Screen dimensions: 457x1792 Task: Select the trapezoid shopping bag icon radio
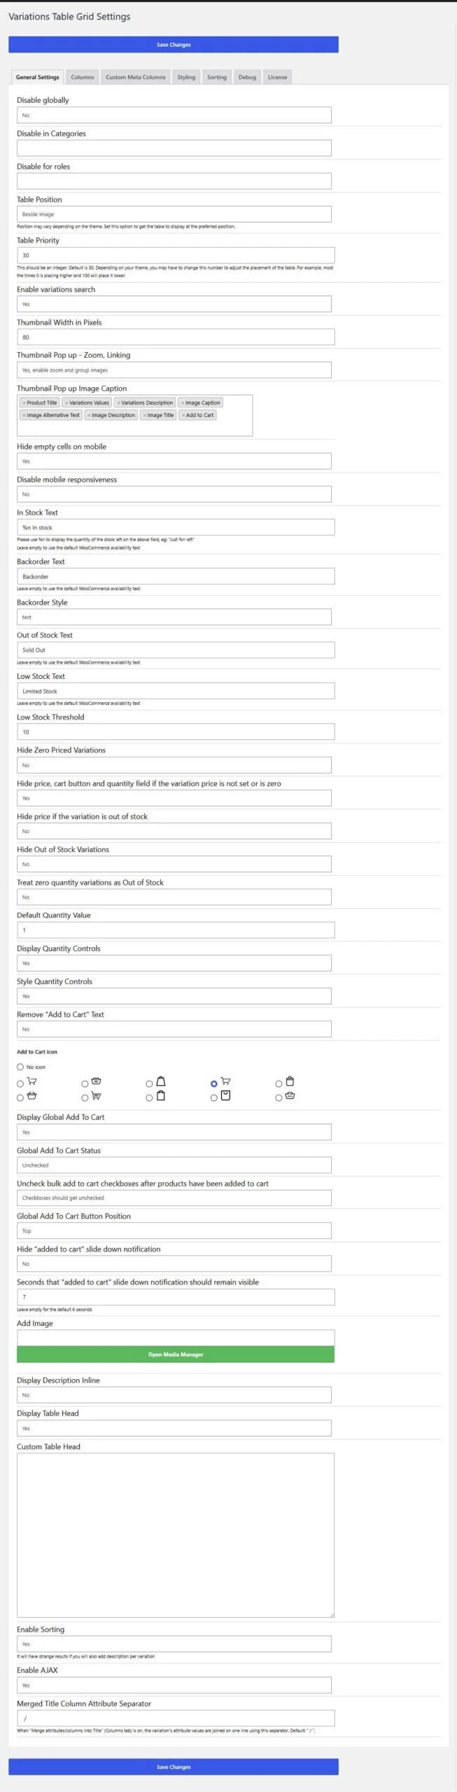149,1084
